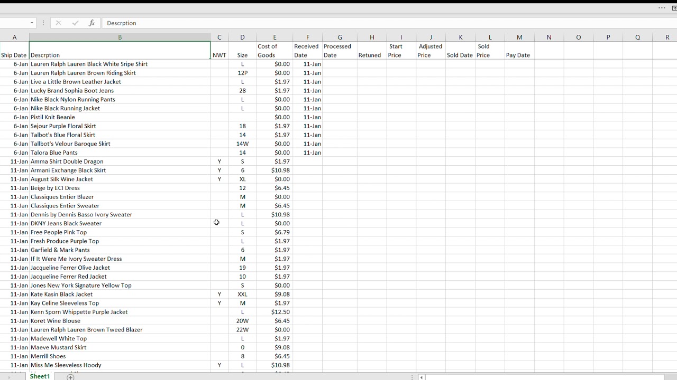Expand the Name Box dropdown arrow
677x380 pixels.
pos(32,23)
